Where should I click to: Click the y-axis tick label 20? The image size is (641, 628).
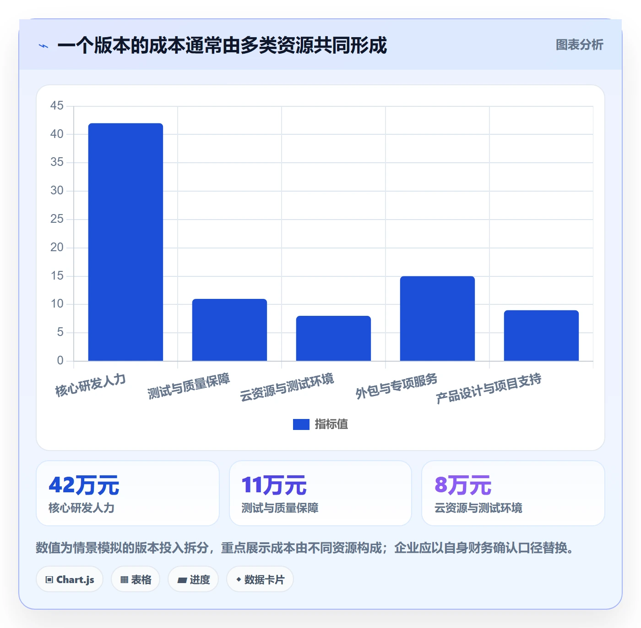click(x=57, y=248)
